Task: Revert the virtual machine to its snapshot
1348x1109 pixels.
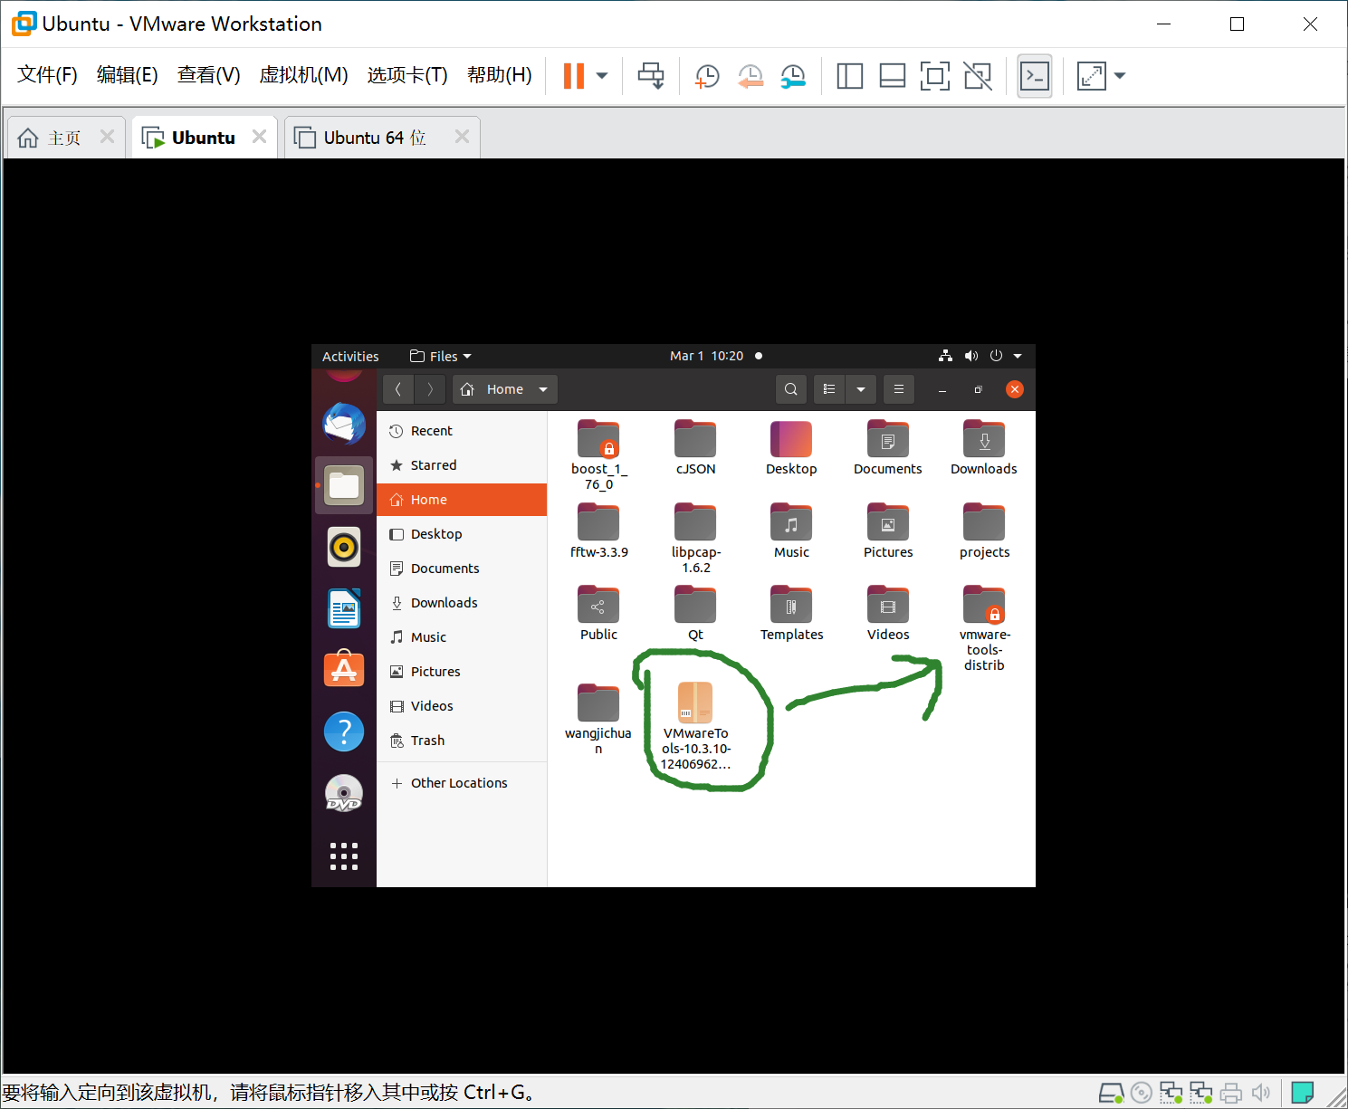Action: pos(750,76)
